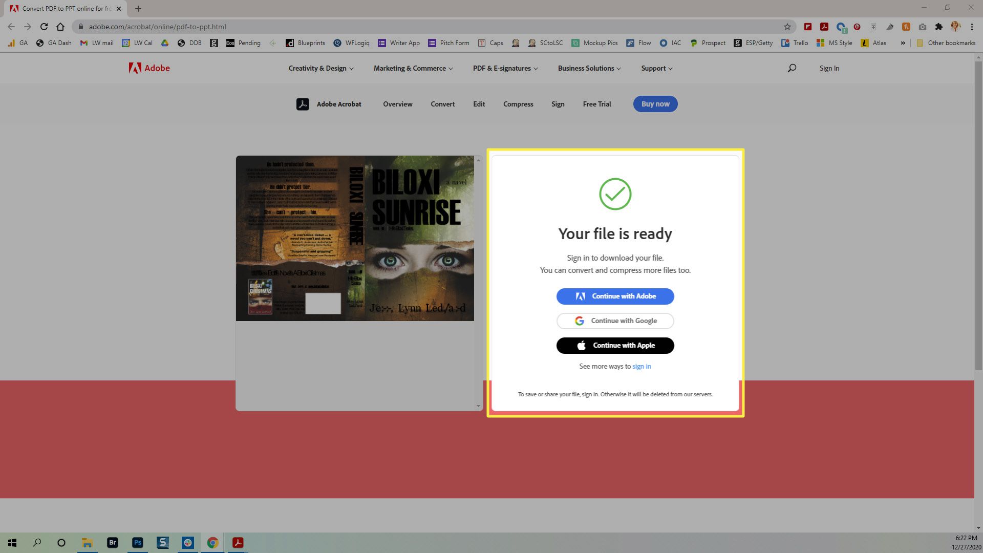Expand the Creativity & Design dropdown menu
The height and width of the screenshot is (553, 983).
(x=320, y=68)
